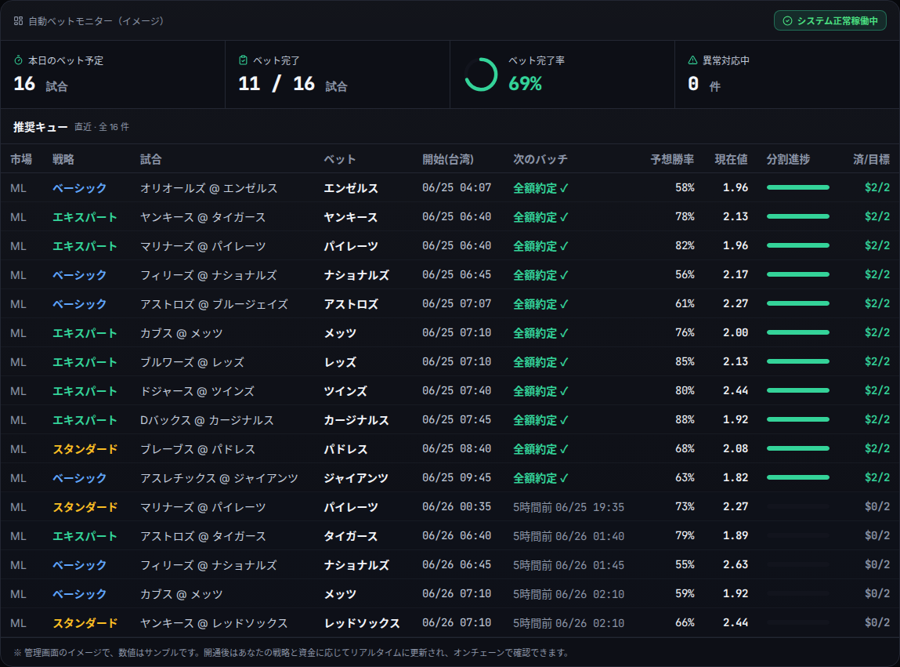Click 5時間前 06/26 01:45 next batch cell

coord(569,565)
